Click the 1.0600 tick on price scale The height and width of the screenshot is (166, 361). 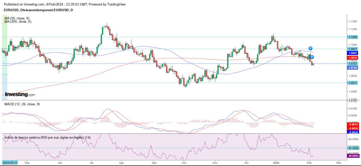353,76
